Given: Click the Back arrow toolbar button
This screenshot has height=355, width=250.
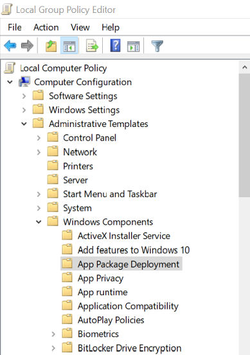Looking at the screenshot, I should 10,46.
